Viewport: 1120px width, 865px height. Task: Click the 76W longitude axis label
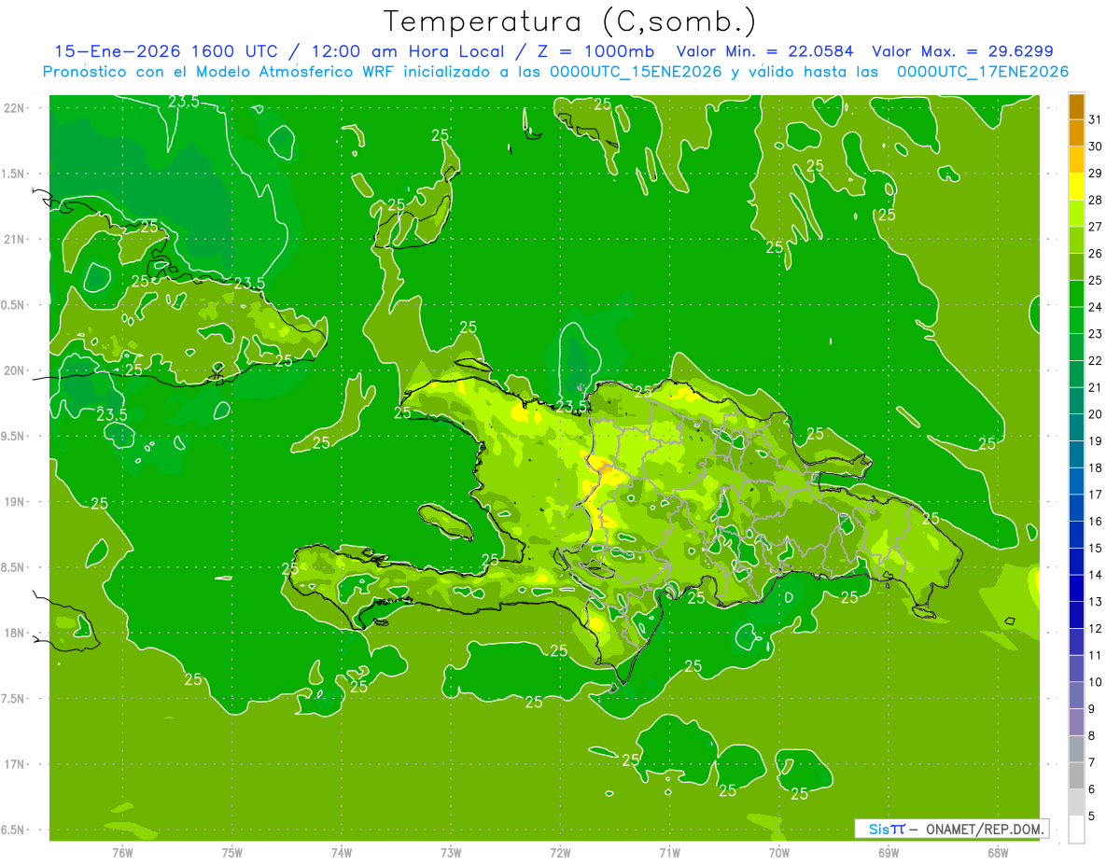(122, 853)
